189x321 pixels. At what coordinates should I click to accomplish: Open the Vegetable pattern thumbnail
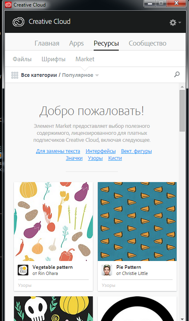point(53,222)
